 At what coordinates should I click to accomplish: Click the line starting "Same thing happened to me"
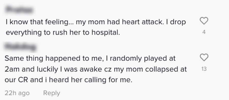(x=90, y=58)
